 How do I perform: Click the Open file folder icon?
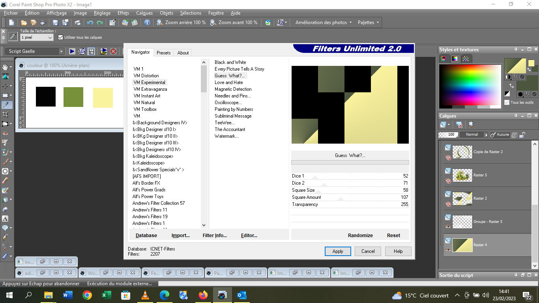(24, 22)
